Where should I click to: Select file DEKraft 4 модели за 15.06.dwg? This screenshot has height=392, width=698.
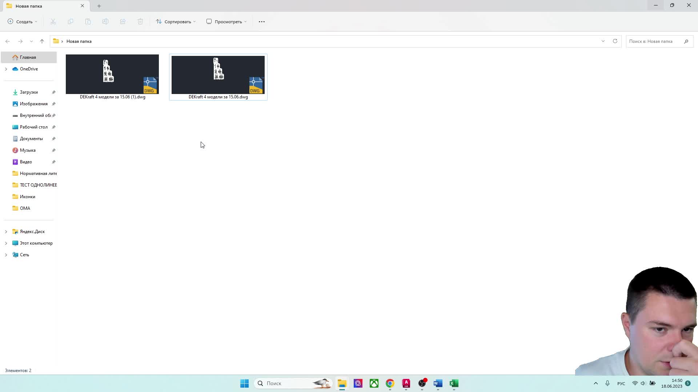[218, 77]
